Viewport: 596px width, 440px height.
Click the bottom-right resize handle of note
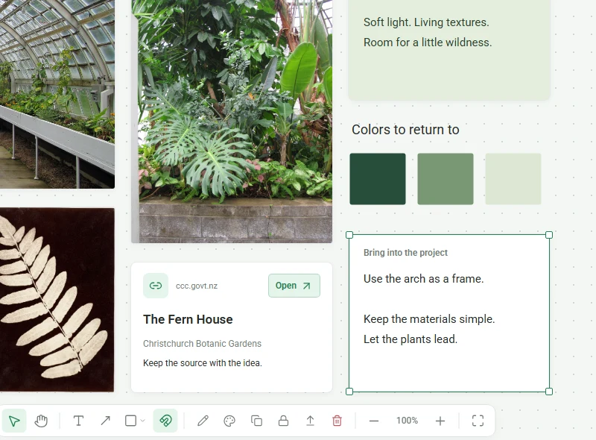point(549,392)
